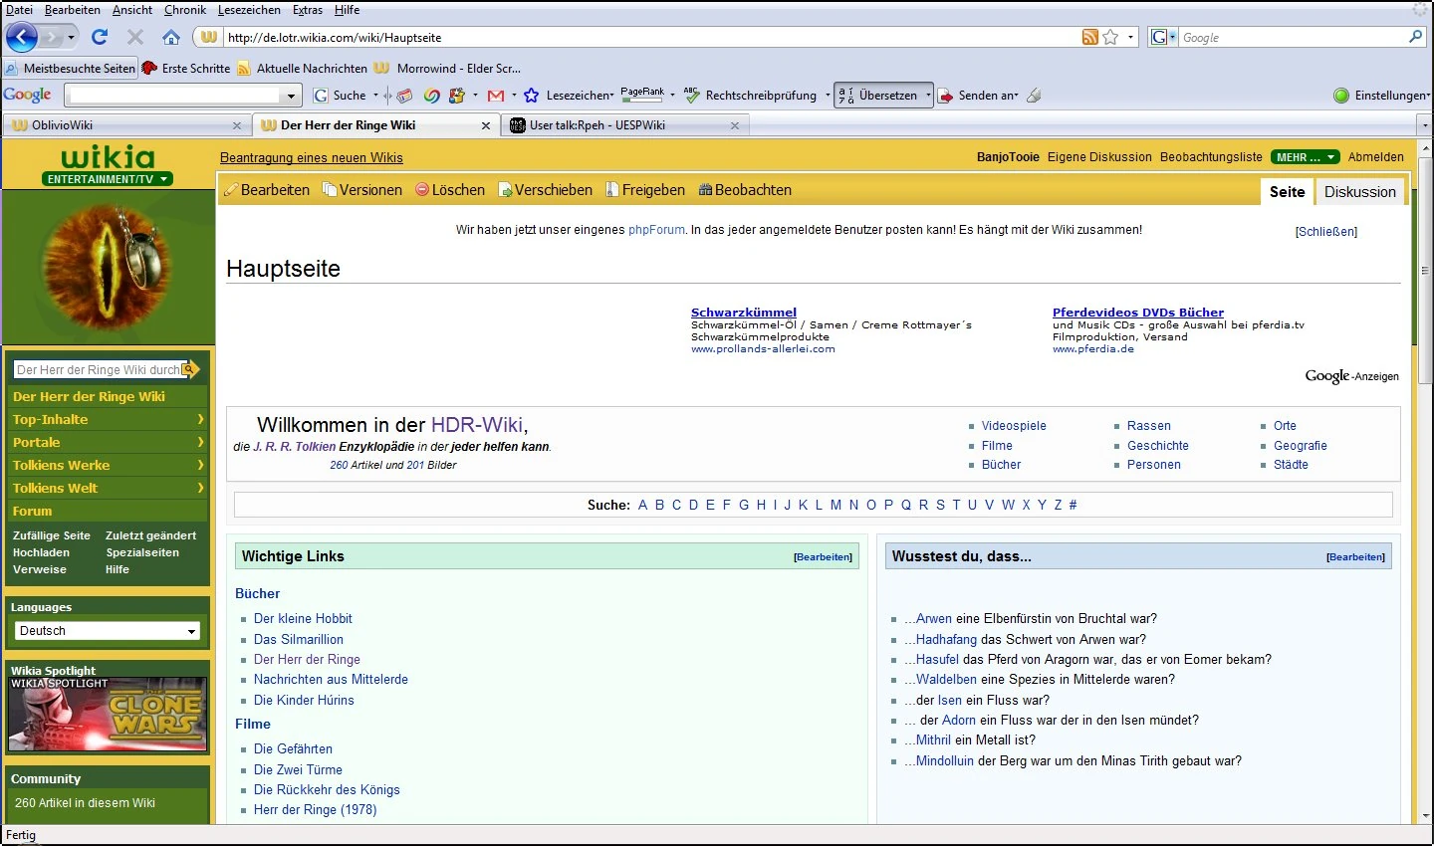
Task: Click Bearbeiten in the Wichtige Links section
Action: pyautogui.click(x=824, y=557)
